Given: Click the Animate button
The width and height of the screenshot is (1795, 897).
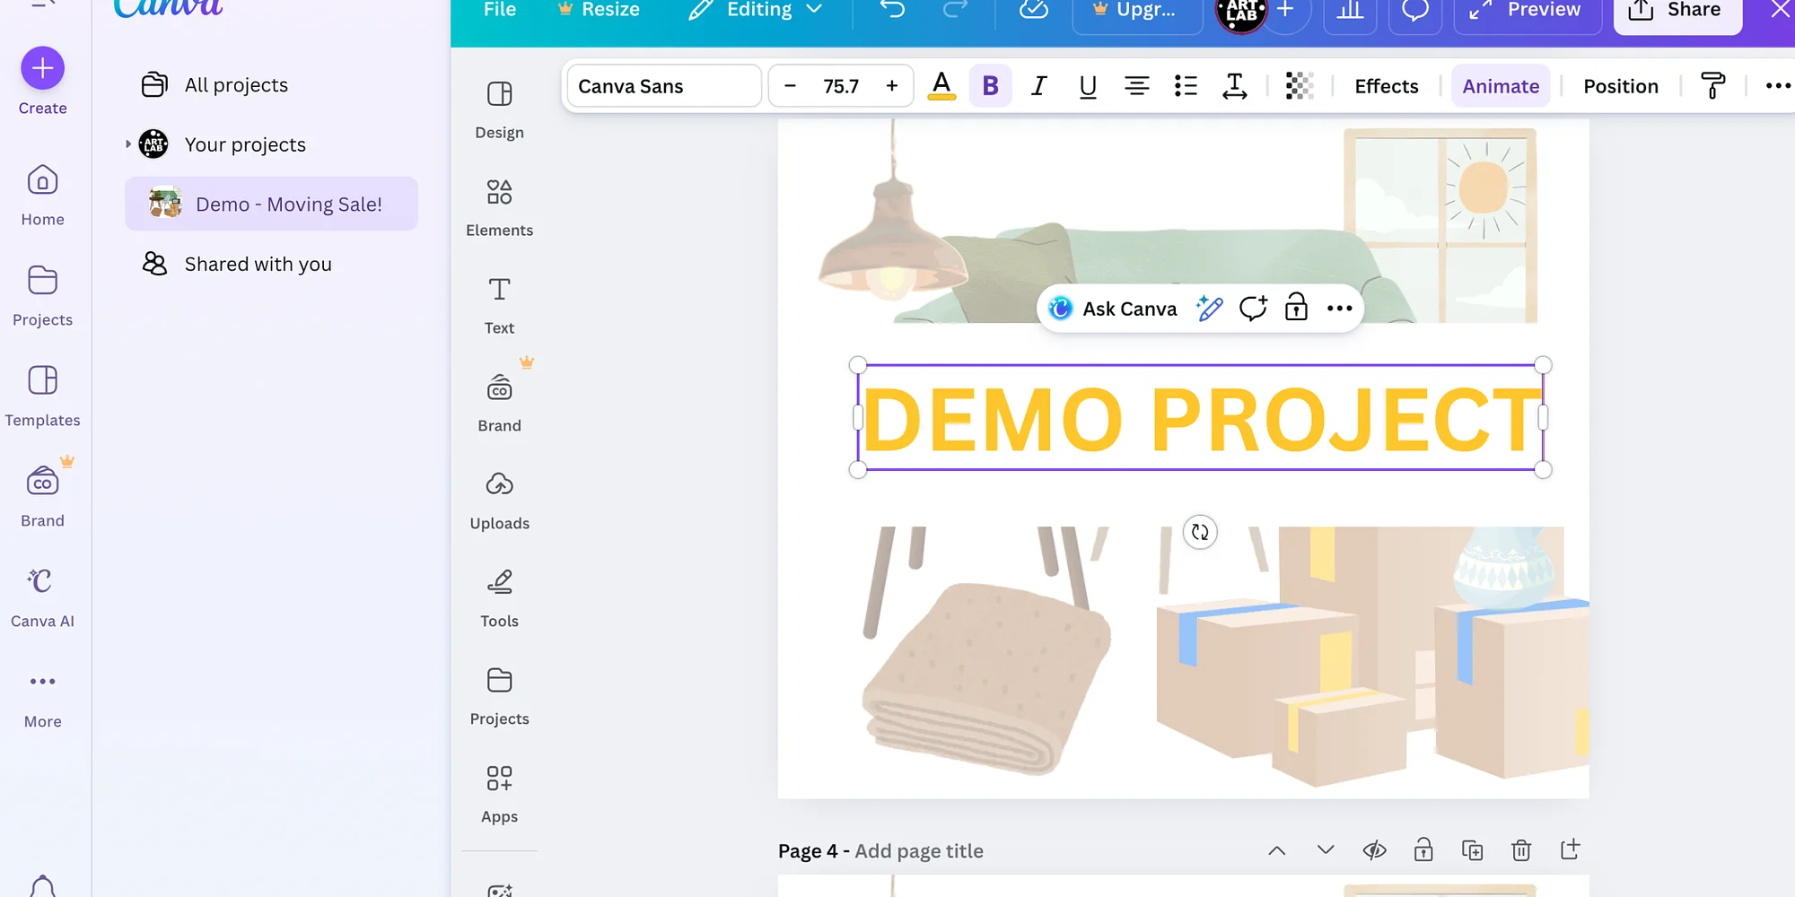Looking at the screenshot, I should (x=1500, y=86).
